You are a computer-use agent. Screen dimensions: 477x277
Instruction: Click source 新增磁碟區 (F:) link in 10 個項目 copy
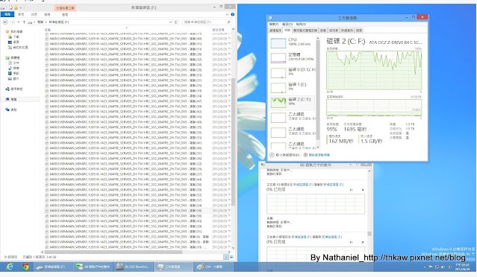pos(303,185)
